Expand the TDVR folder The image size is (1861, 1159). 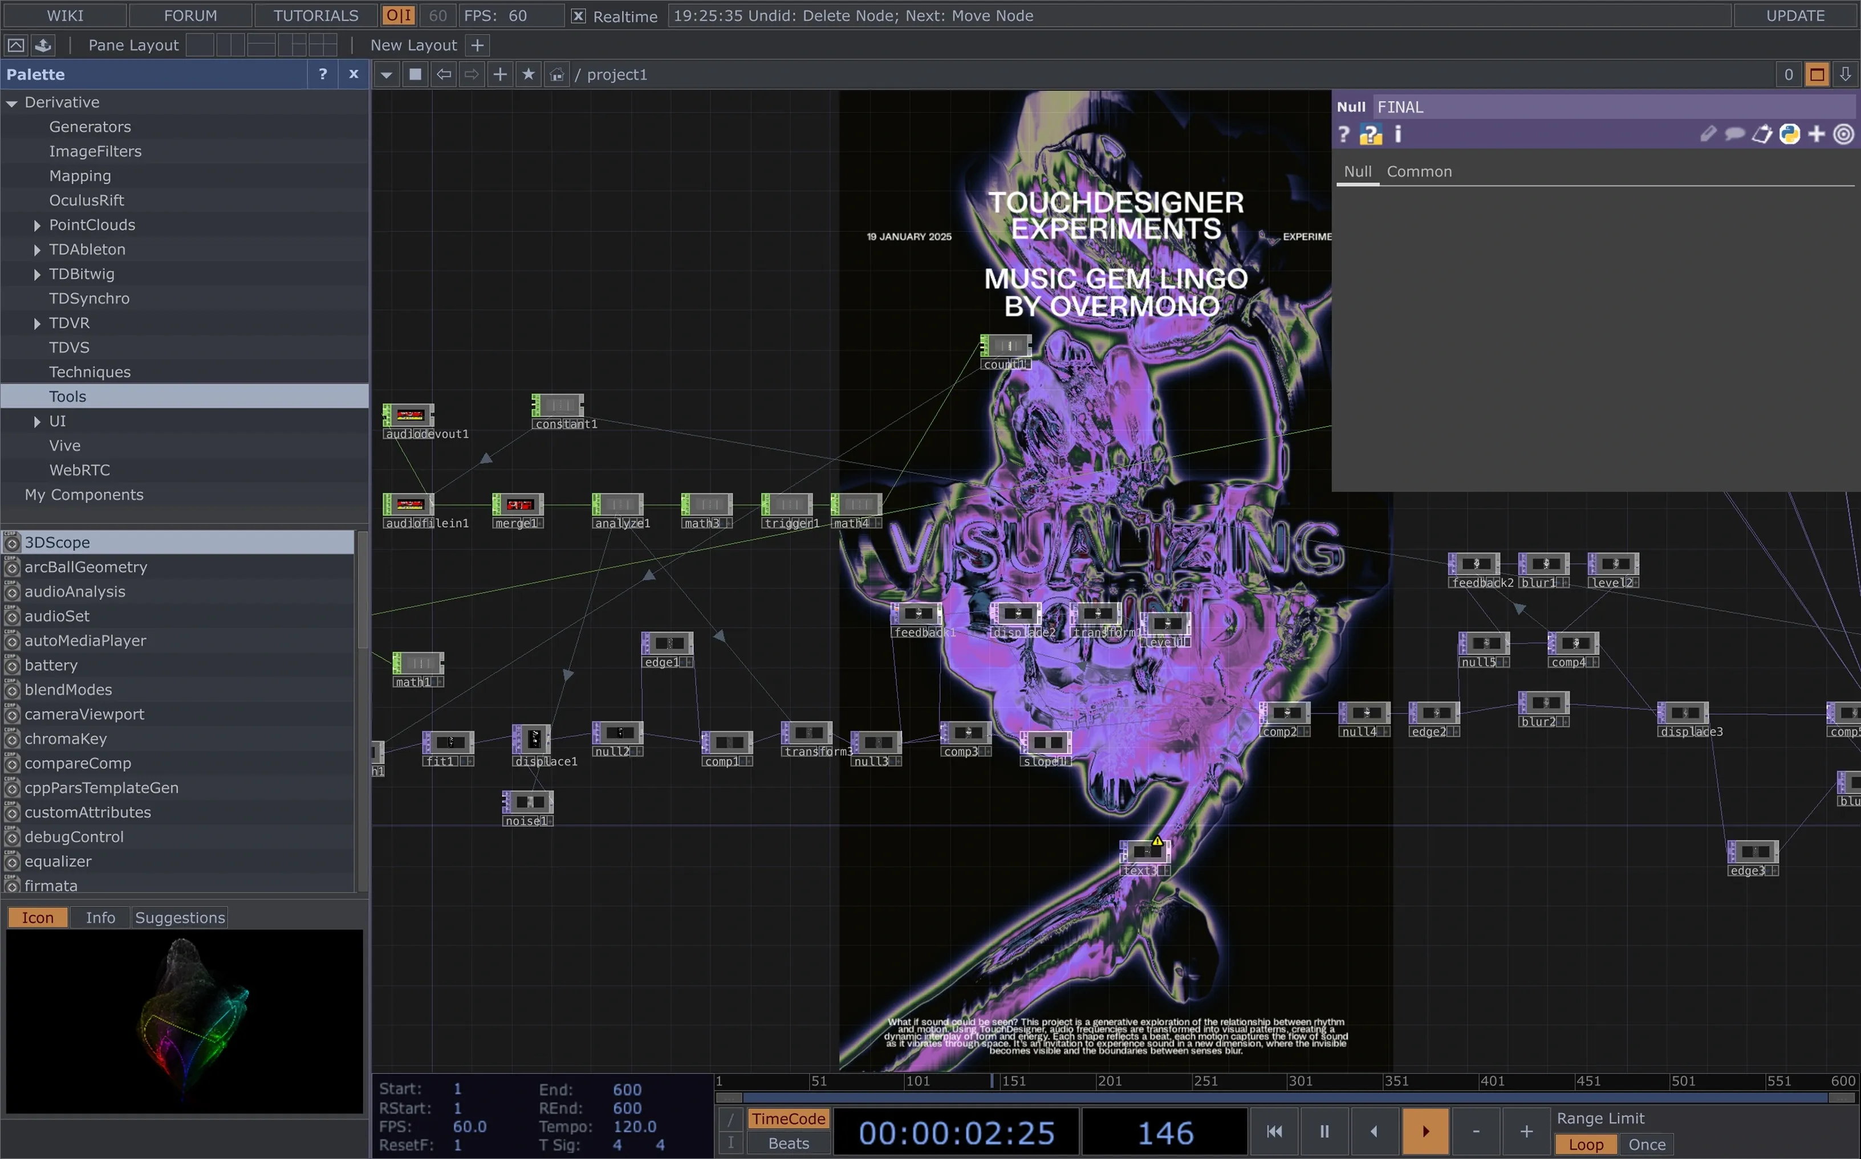pos(37,324)
